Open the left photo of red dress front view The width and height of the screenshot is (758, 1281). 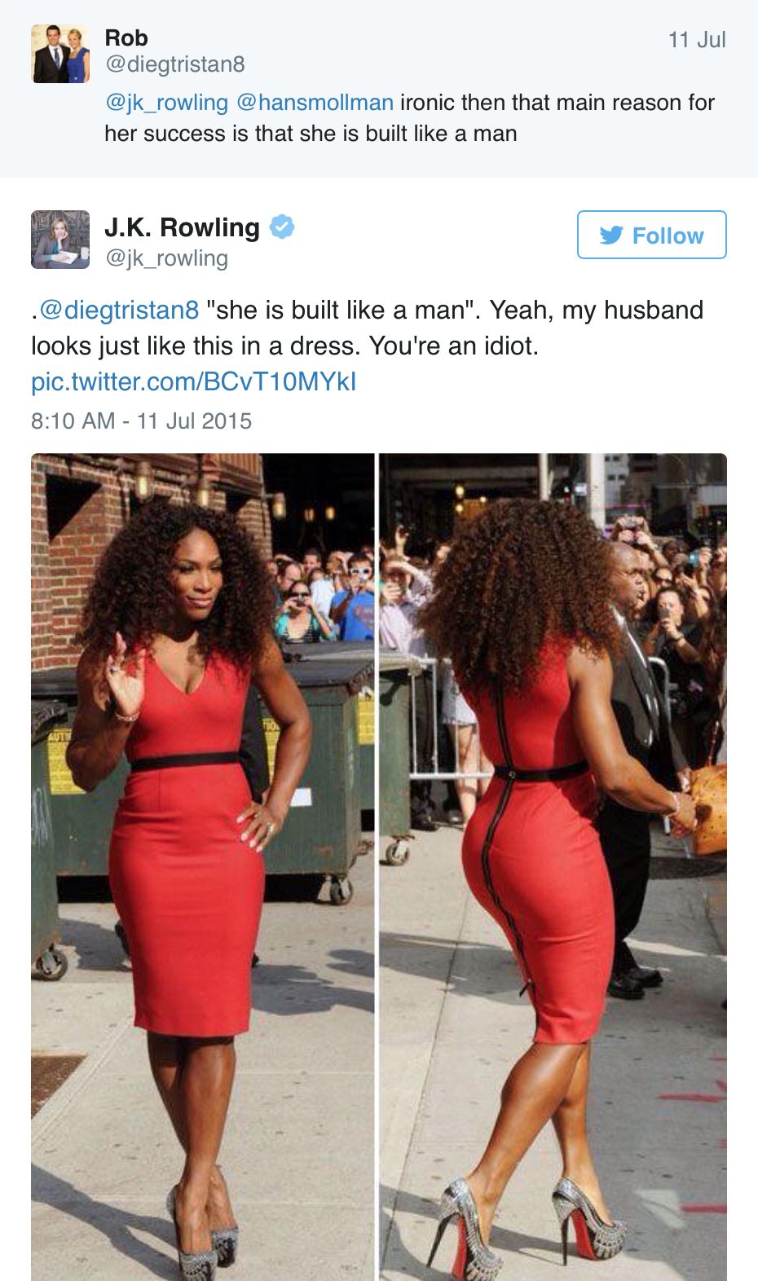203,867
